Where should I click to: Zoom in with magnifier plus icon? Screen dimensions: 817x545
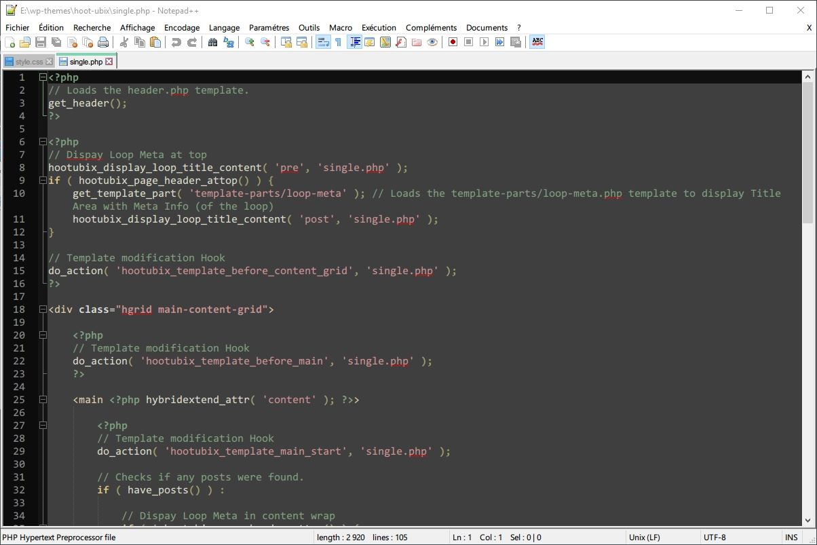pos(250,42)
